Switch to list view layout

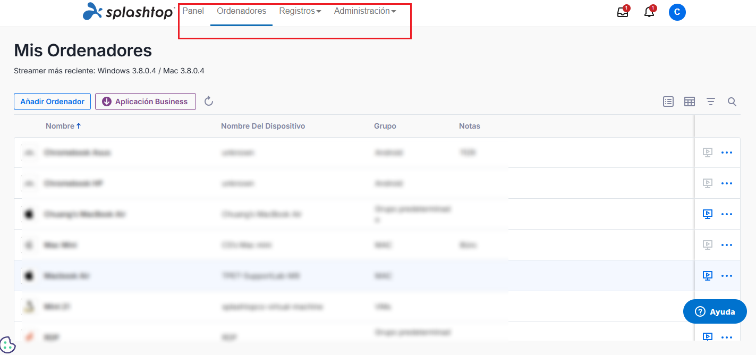668,102
